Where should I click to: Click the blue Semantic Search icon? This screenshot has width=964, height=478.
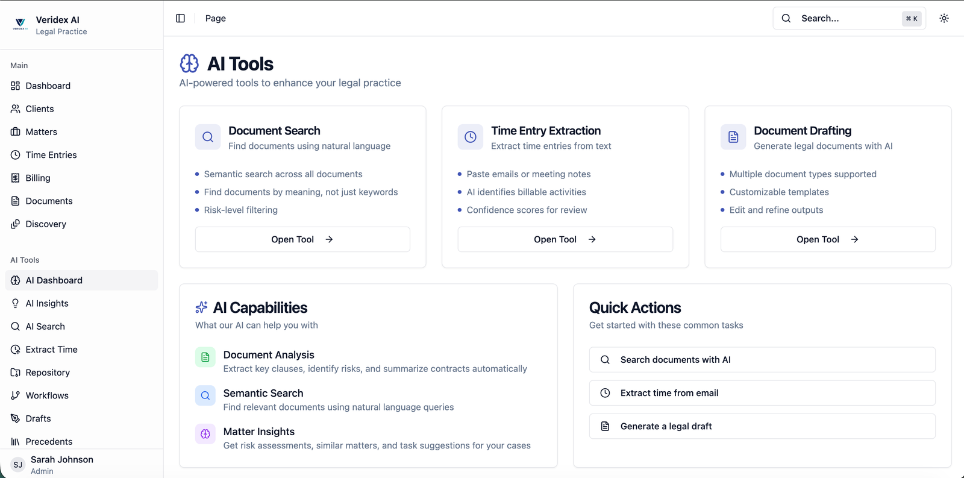pyautogui.click(x=205, y=395)
